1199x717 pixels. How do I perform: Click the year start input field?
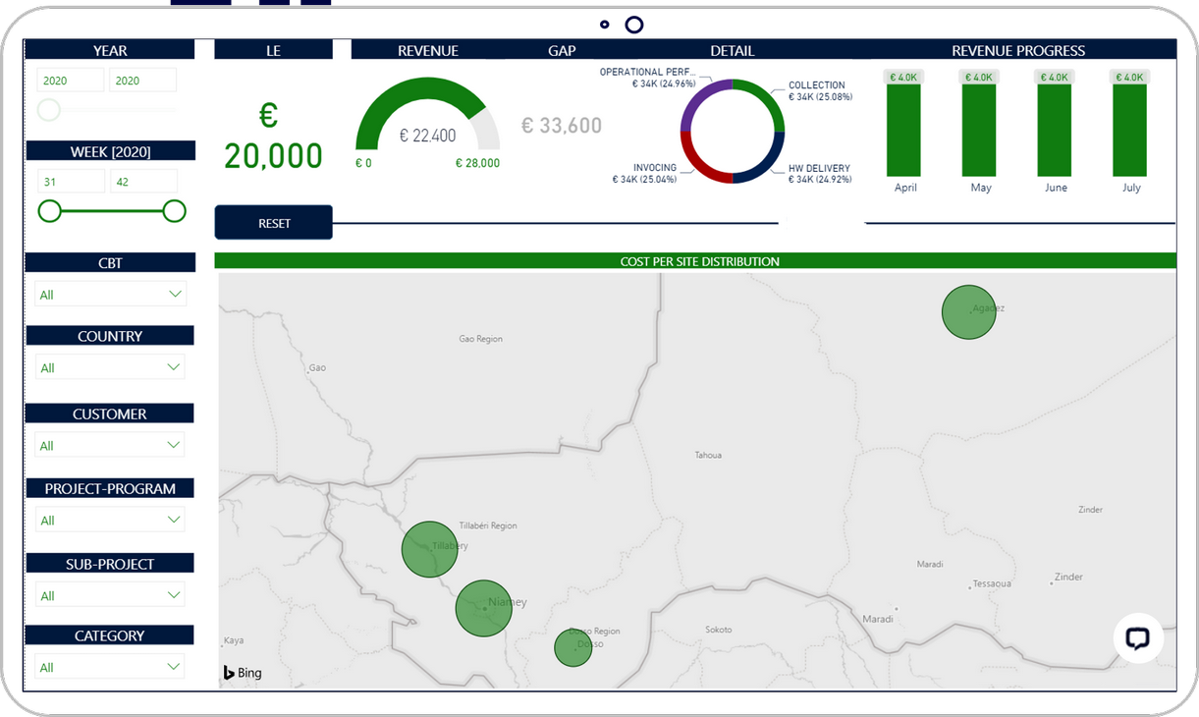[70, 81]
